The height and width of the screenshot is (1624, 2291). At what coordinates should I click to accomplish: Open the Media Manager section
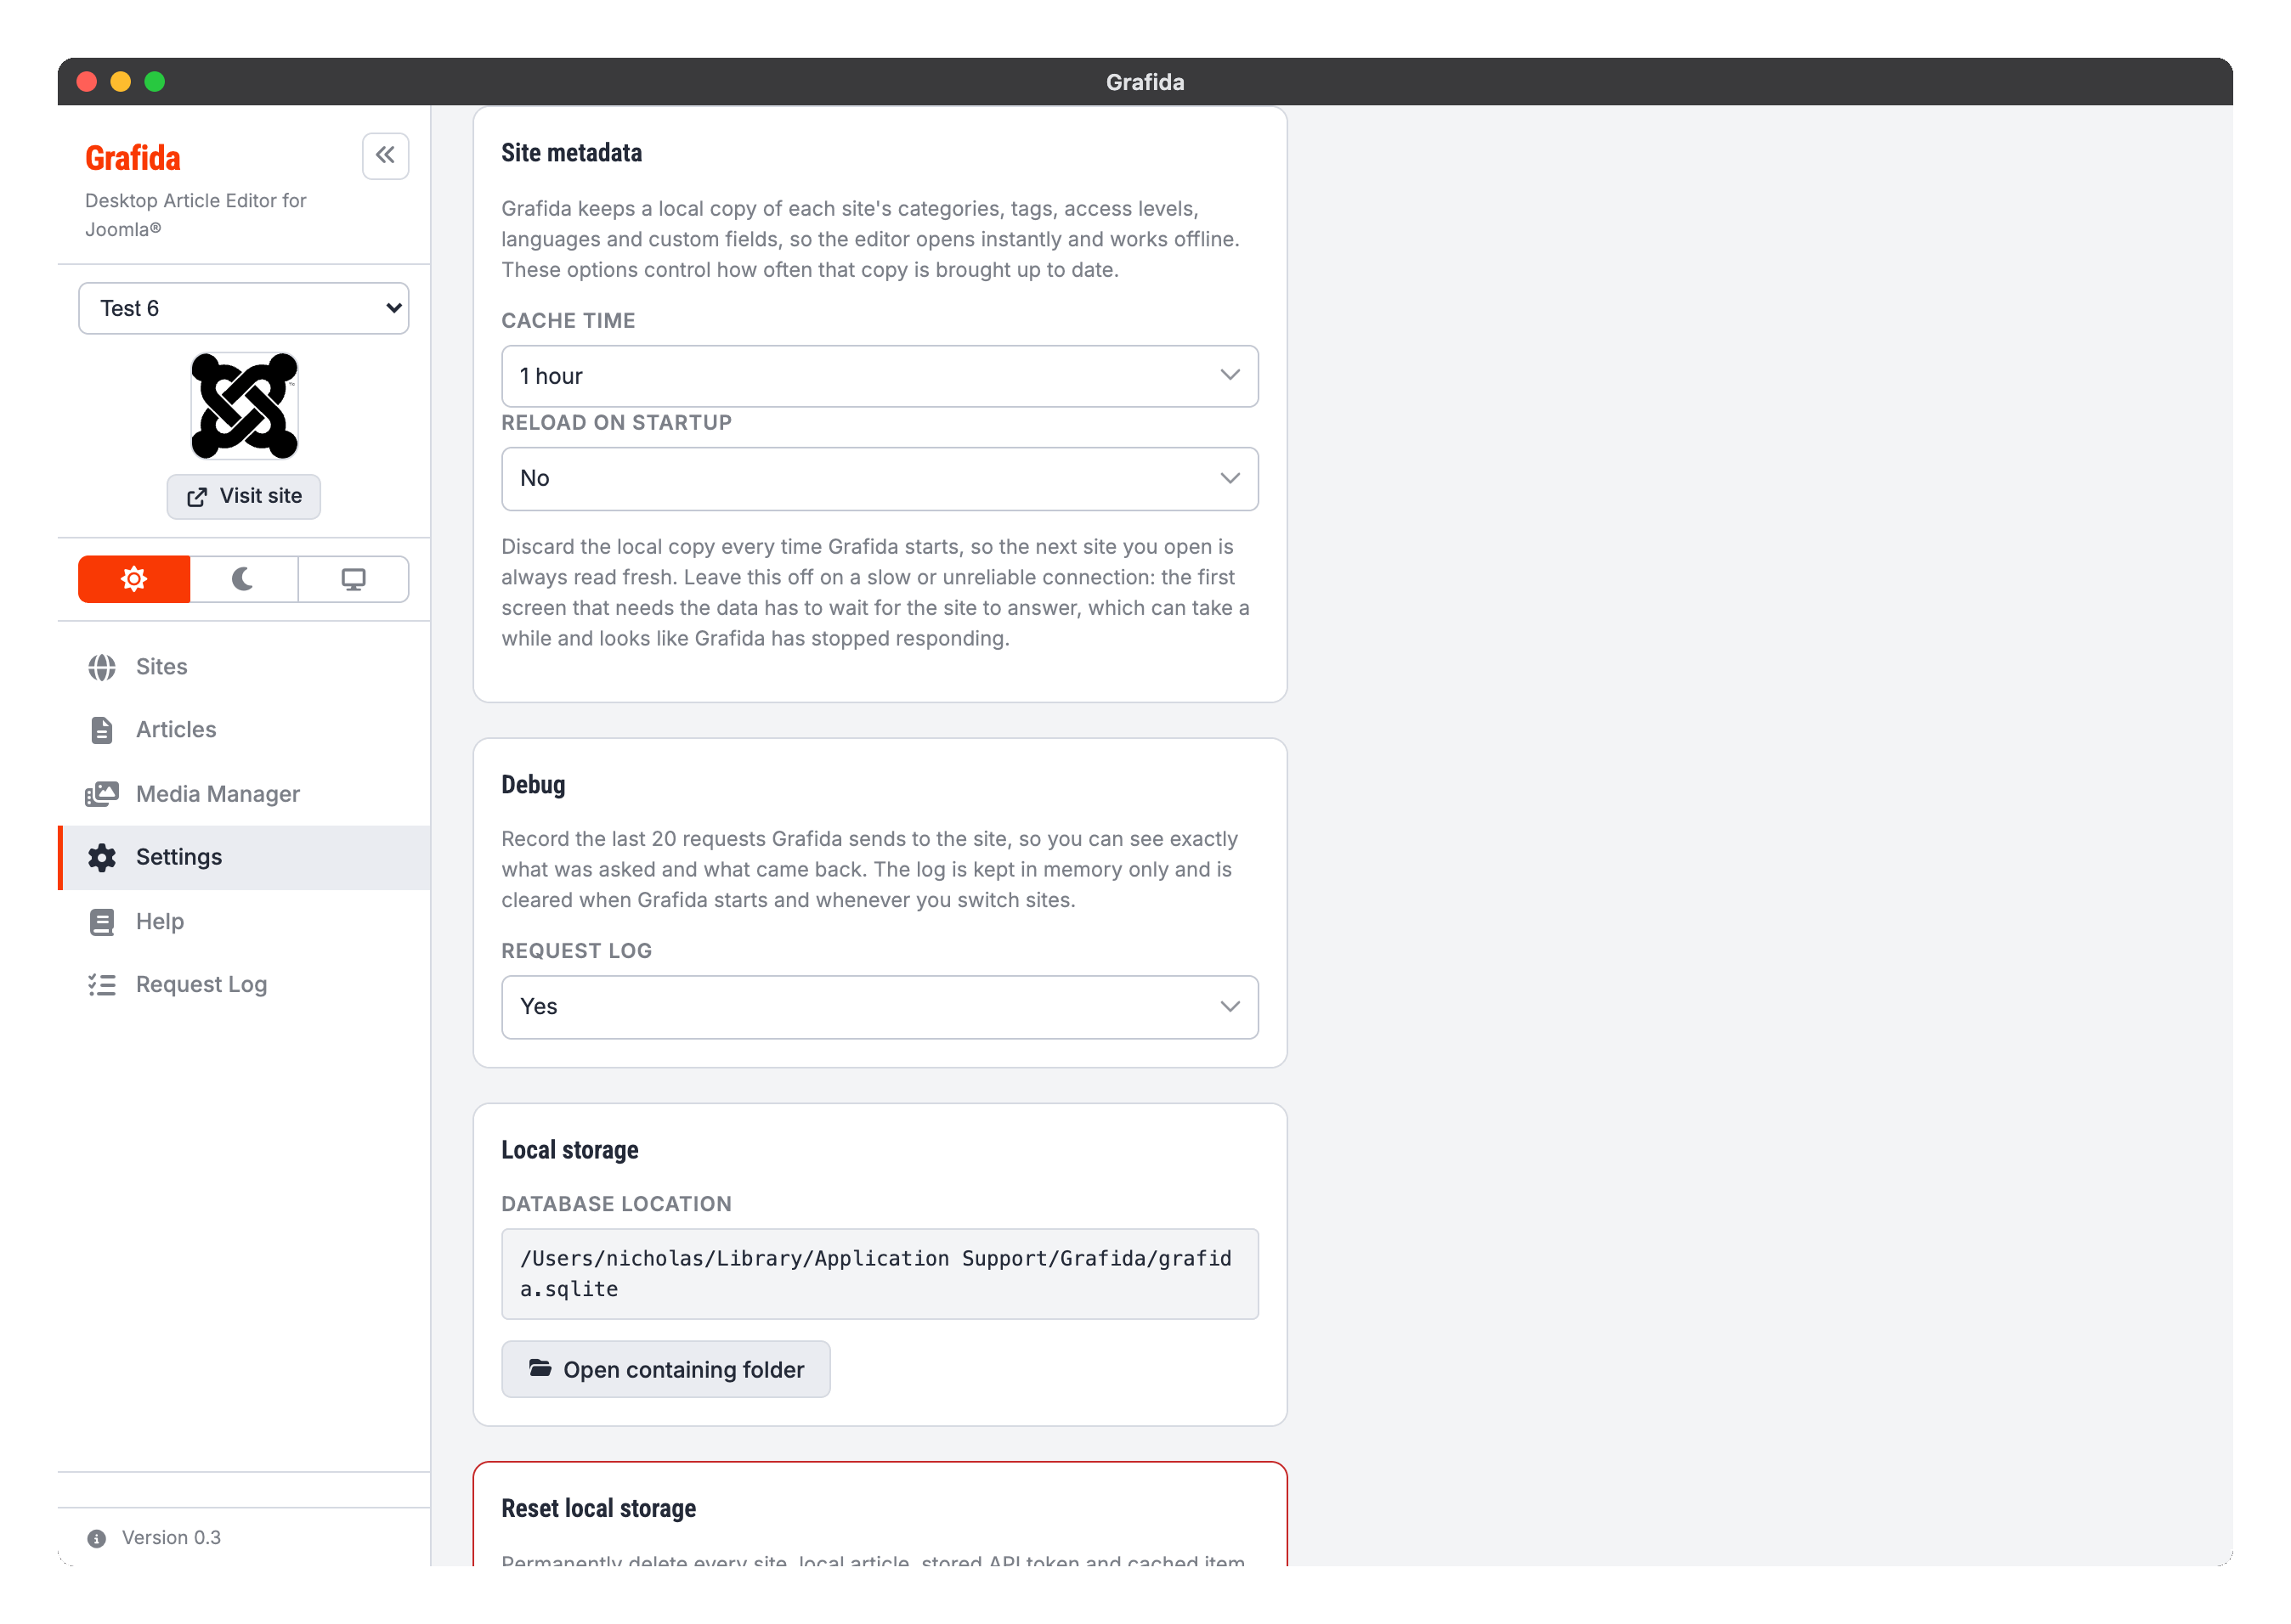(x=244, y=794)
